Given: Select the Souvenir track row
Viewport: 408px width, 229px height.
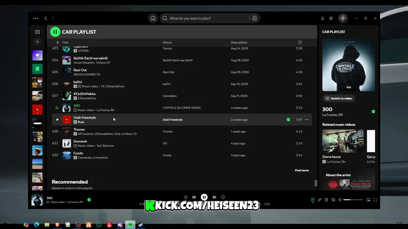Looking at the screenshot, I should coord(182,143).
